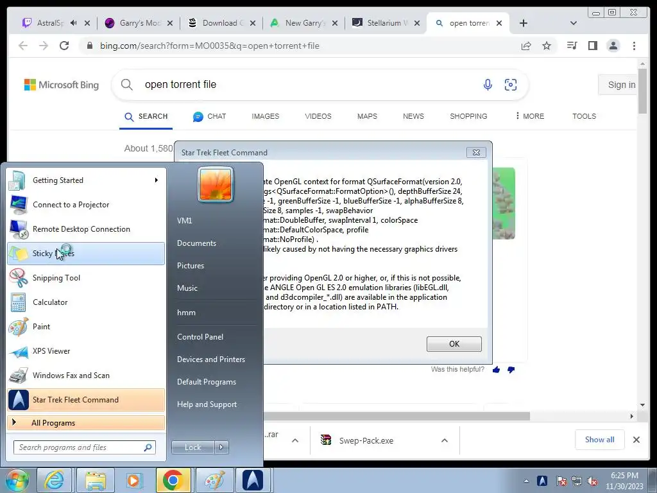This screenshot has height=493, width=657.
Task: Click the Start menu search programs field
Action: (84, 447)
